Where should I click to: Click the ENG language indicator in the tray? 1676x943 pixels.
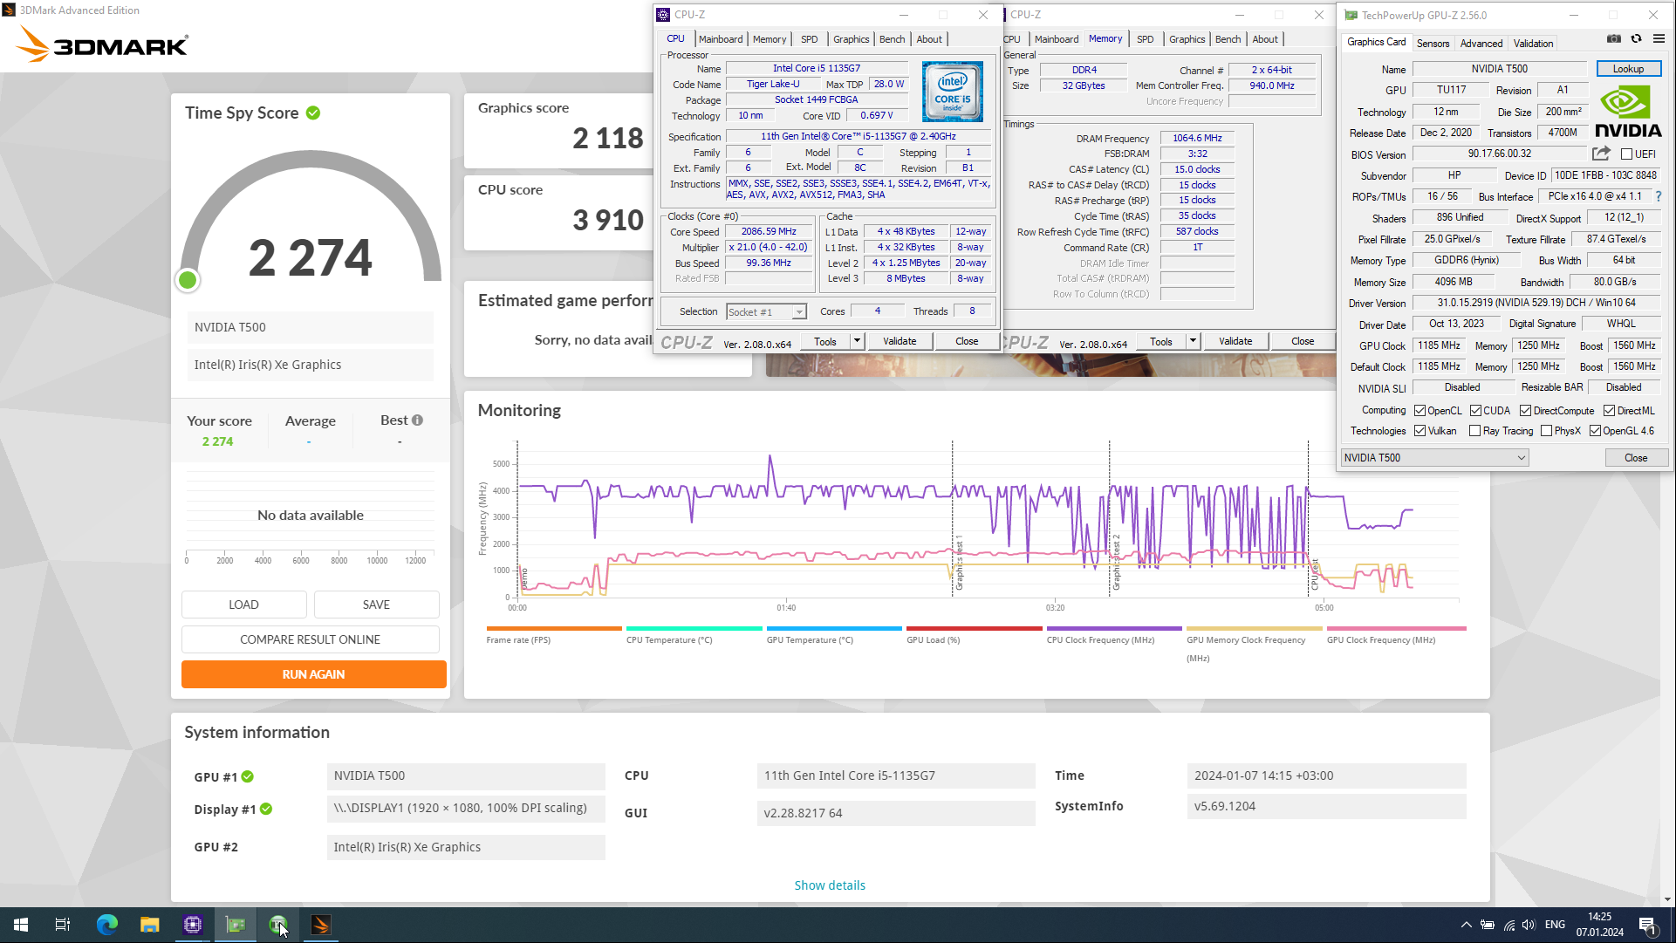click(1555, 925)
